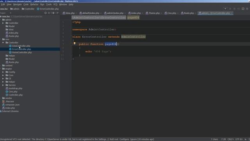Screen dimensions: 250x141
Task: Click the Hide Project panel icon
Action: pyautogui.click(x=57, y=13)
